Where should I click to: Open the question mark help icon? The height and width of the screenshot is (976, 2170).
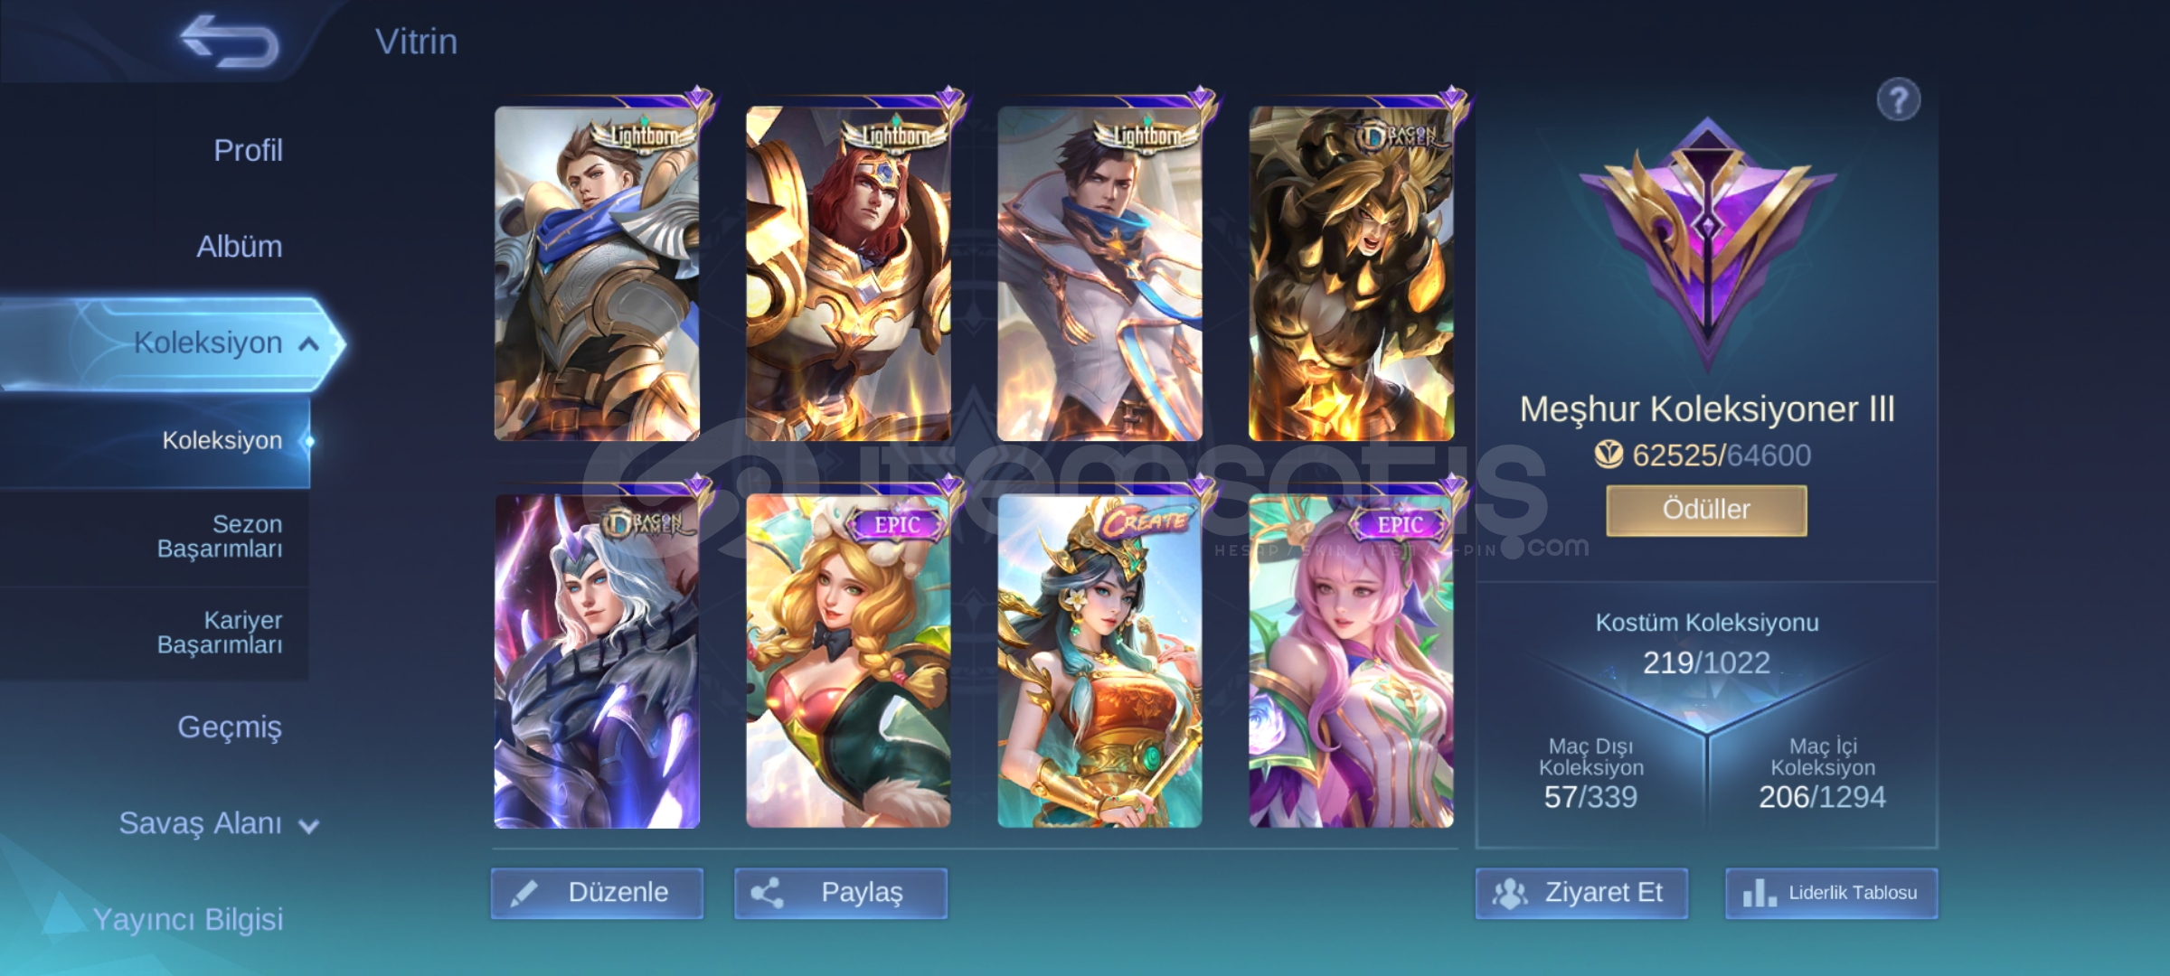coord(1898,99)
